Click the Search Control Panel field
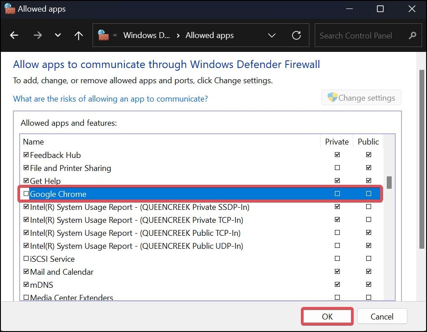The image size is (427, 332). point(368,35)
